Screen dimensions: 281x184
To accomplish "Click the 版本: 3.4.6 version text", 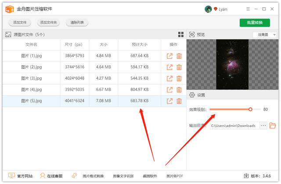I will pos(261,176).
